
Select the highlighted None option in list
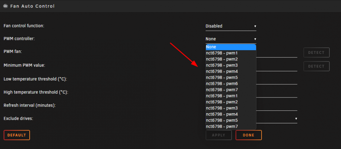click(x=231, y=47)
